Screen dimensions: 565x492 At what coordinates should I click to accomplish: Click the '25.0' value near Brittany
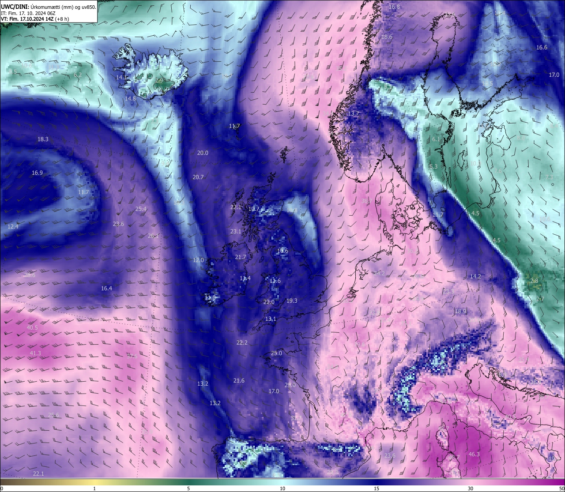(x=276, y=353)
